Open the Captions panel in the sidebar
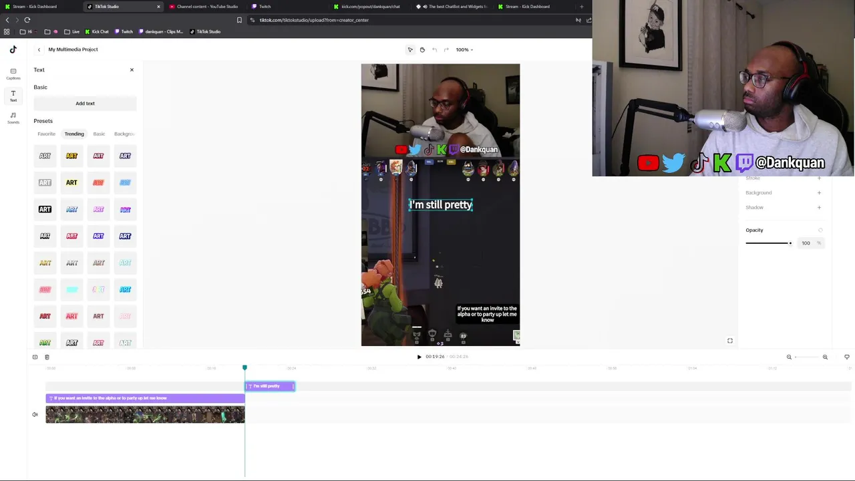This screenshot has height=481, width=855. pos(13,73)
